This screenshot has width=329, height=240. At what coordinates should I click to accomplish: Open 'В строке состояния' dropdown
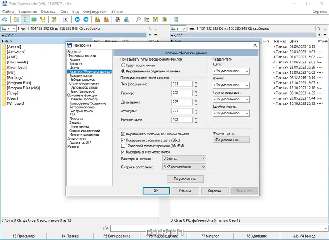click(x=184, y=167)
